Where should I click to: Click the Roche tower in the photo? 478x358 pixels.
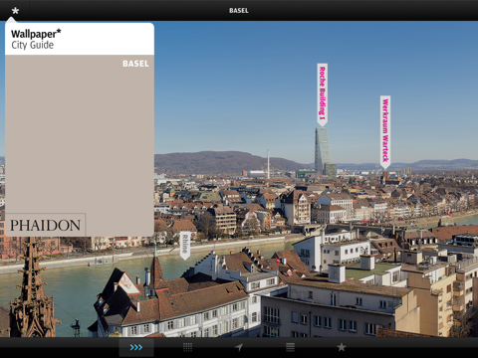[x=323, y=151]
